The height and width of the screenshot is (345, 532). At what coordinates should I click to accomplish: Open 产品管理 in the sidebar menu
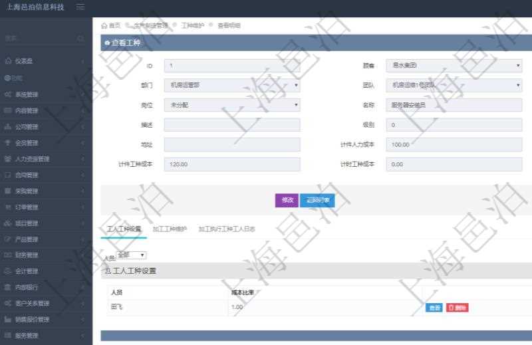tap(27, 239)
